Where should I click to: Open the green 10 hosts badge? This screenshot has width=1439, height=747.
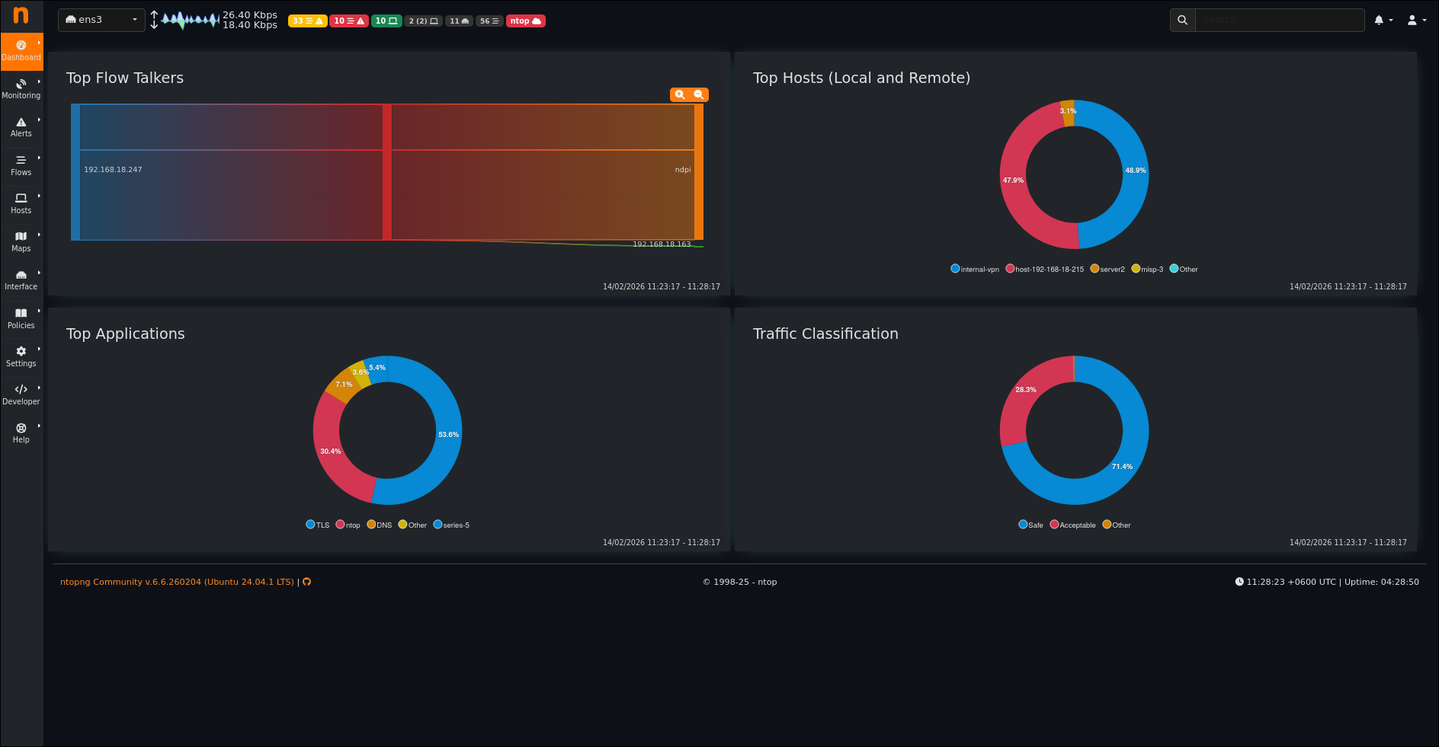coord(386,21)
